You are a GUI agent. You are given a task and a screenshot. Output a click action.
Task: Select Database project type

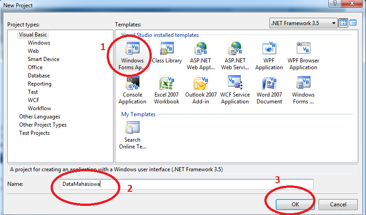(38, 76)
